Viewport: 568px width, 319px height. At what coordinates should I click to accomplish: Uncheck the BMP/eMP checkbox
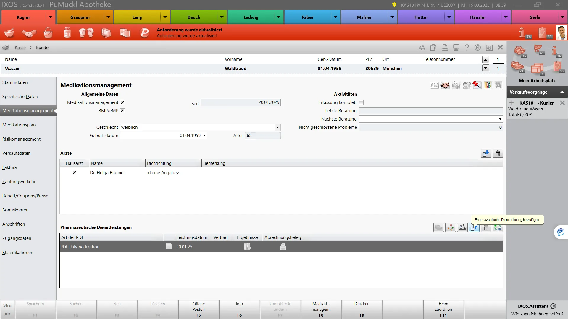[122, 111]
